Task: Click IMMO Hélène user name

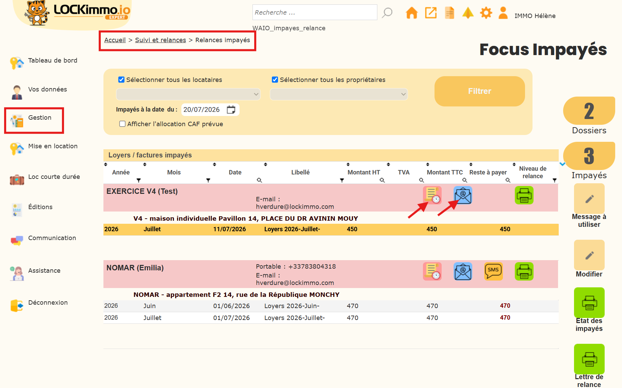Action: [x=535, y=16]
